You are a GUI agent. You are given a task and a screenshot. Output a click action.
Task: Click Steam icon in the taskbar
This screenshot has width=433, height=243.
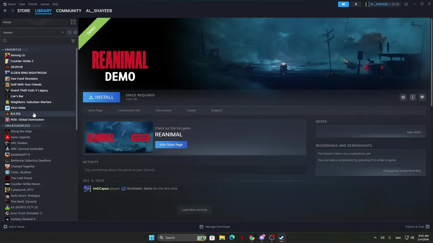point(281,238)
